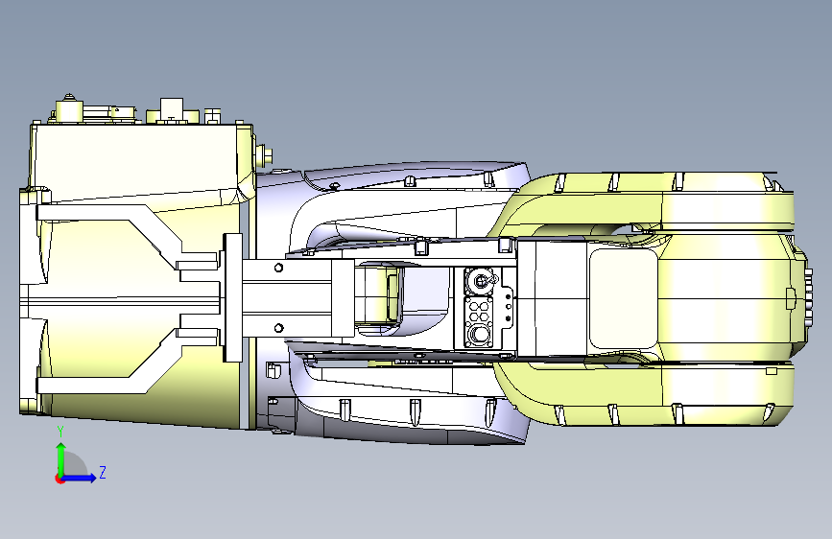The image size is (832, 539).
Task: Select the vertical flange plate at gripper mount
Action: pos(232,297)
